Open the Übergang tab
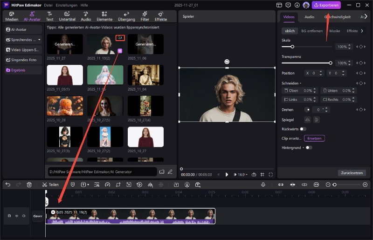The height and width of the screenshot is (240, 373). 126,16
